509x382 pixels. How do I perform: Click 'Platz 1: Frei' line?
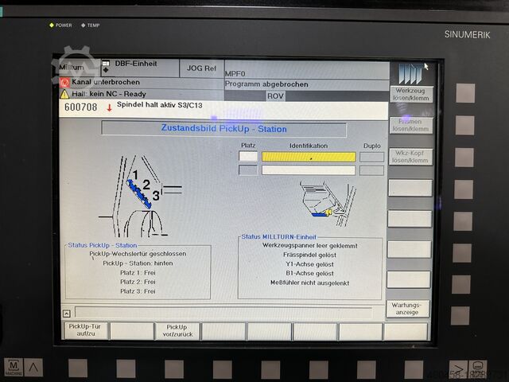coord(138,272)
